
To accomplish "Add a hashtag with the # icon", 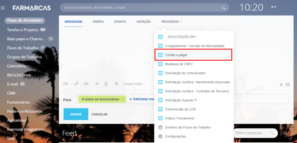I will 116,84.
